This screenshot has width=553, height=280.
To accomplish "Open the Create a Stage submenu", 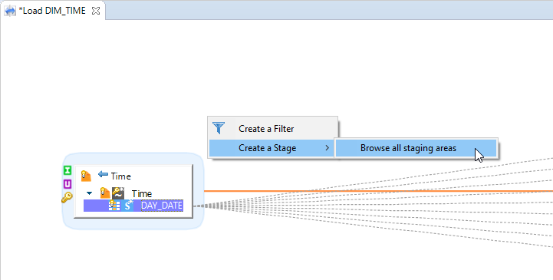I will (x=272, y=148).
